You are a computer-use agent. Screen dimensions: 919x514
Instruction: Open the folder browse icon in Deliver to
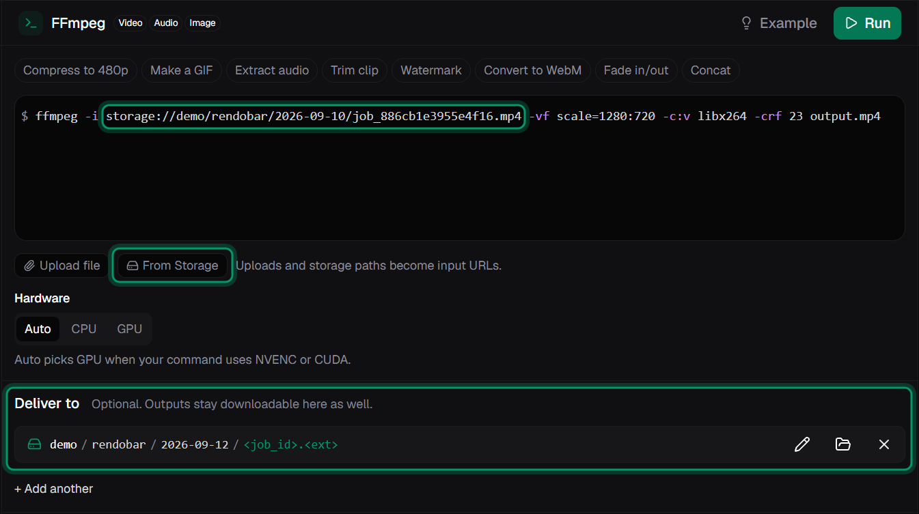tap(843, 444)
